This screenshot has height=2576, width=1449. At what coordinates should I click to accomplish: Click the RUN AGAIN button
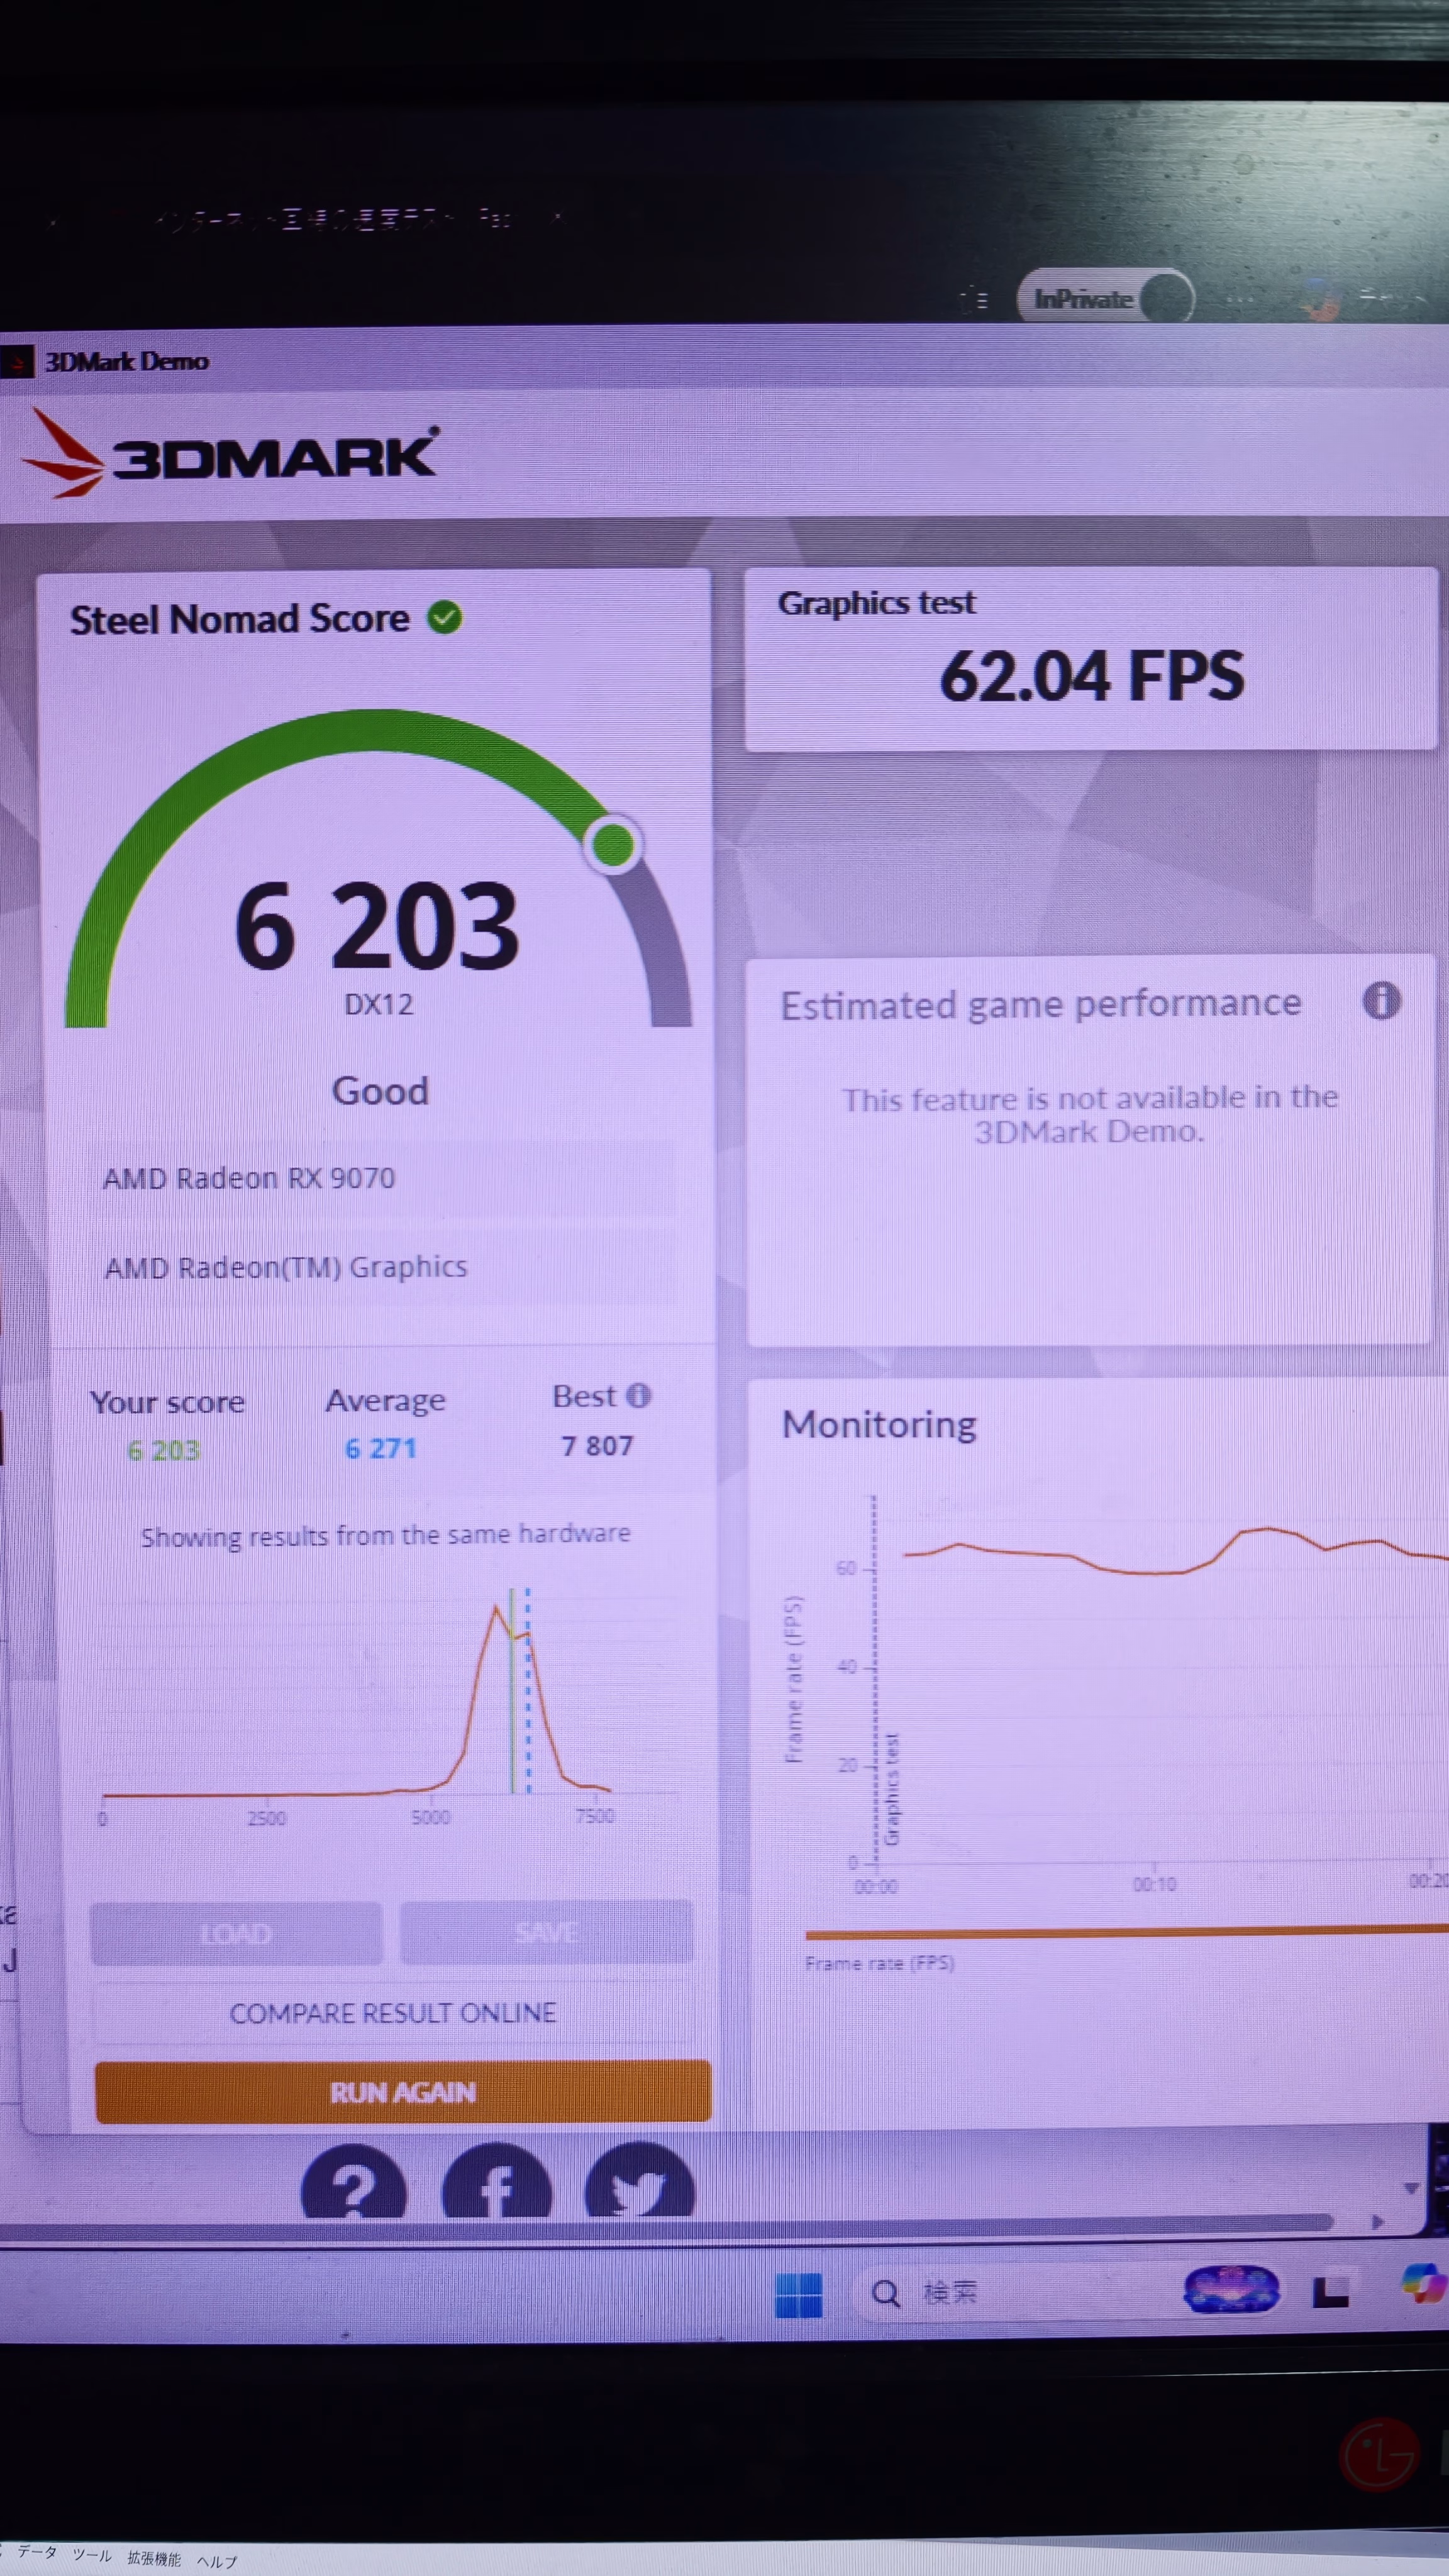pos(403,2092)
